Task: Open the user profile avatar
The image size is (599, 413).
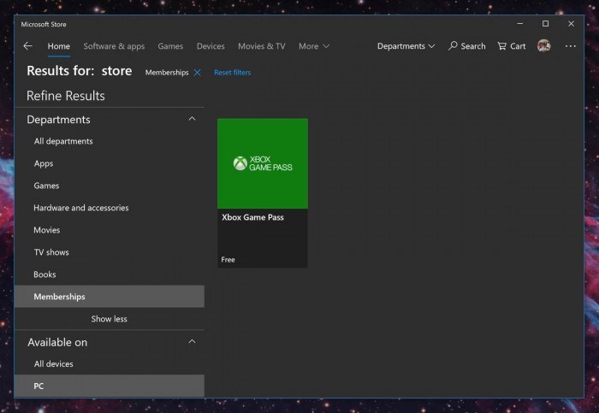Action: coord(544,46)
